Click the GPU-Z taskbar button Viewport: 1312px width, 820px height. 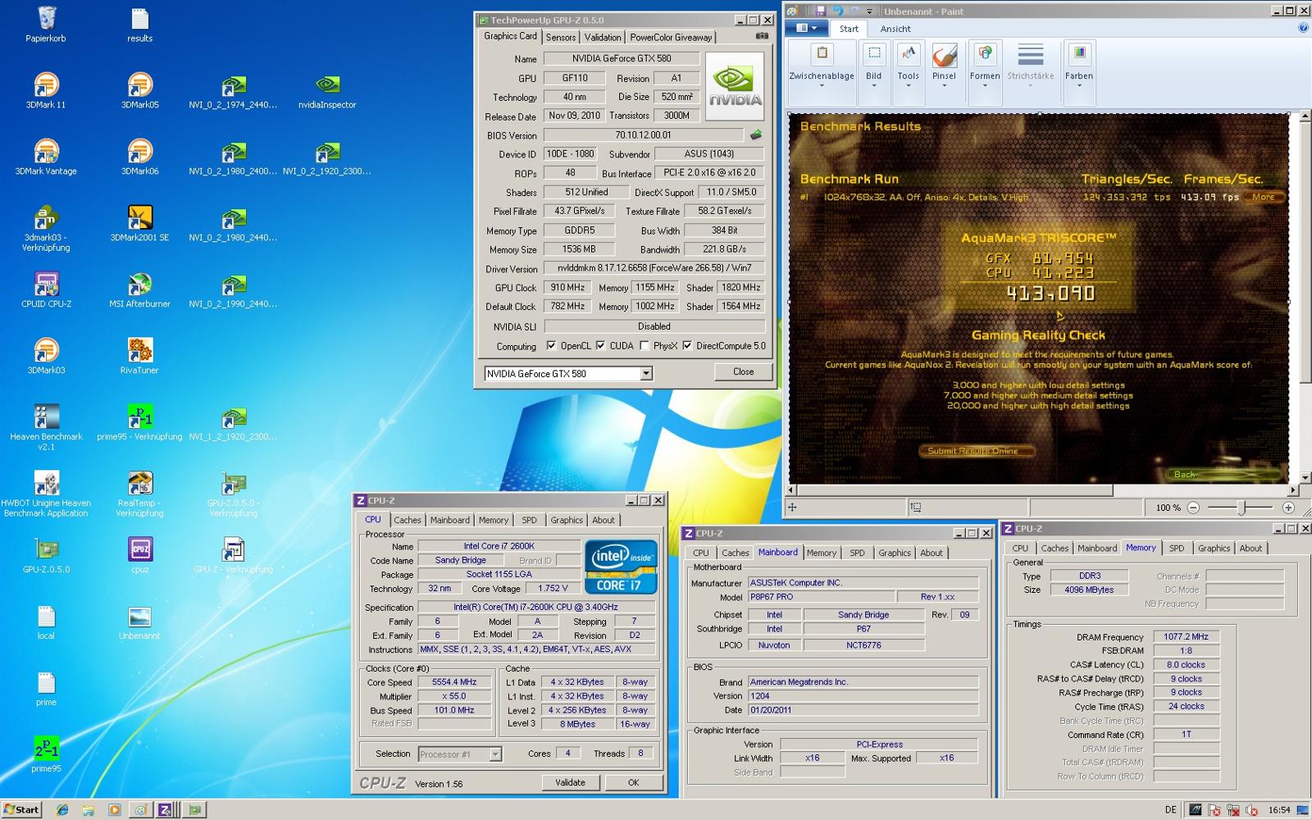tap(193, 809)
